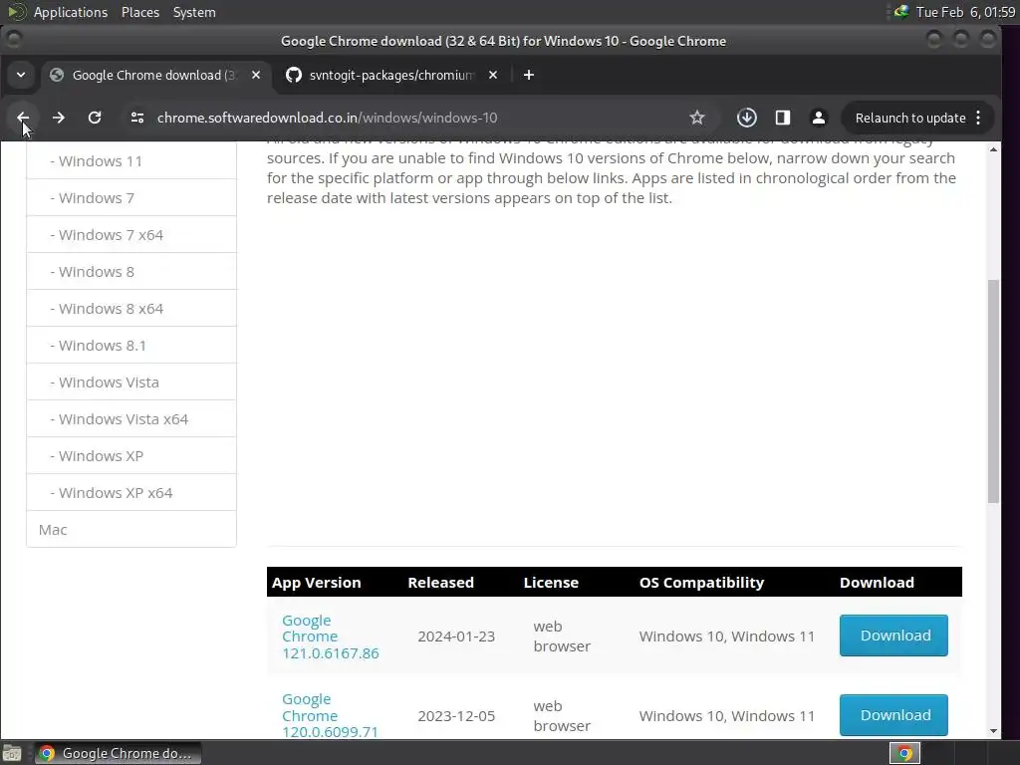Viewport: 1020px width, 765px height.
Task: Download Chrome 120.0.6099.71 with Download button
Action: click(x=893, y=715)
